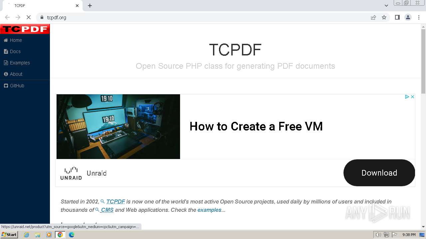Click the scrollbar down arrow
The width and height of the screenshot is (426, 239).
point(423,227)
